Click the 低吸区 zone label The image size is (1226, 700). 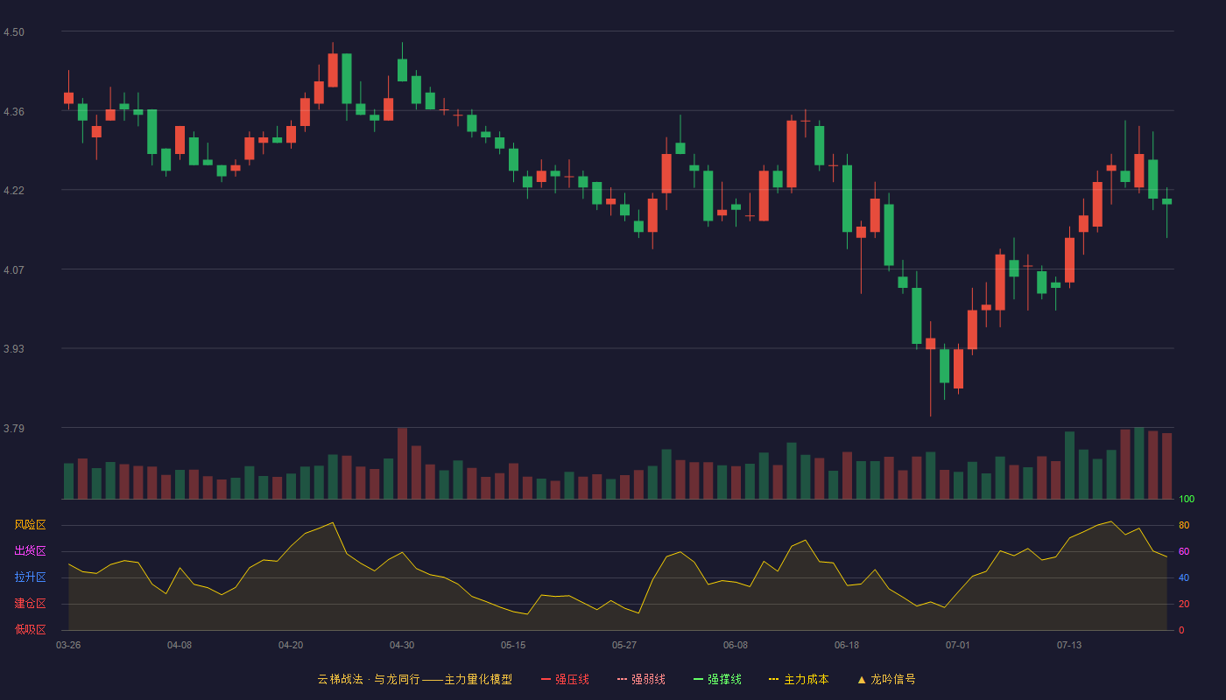31,629
